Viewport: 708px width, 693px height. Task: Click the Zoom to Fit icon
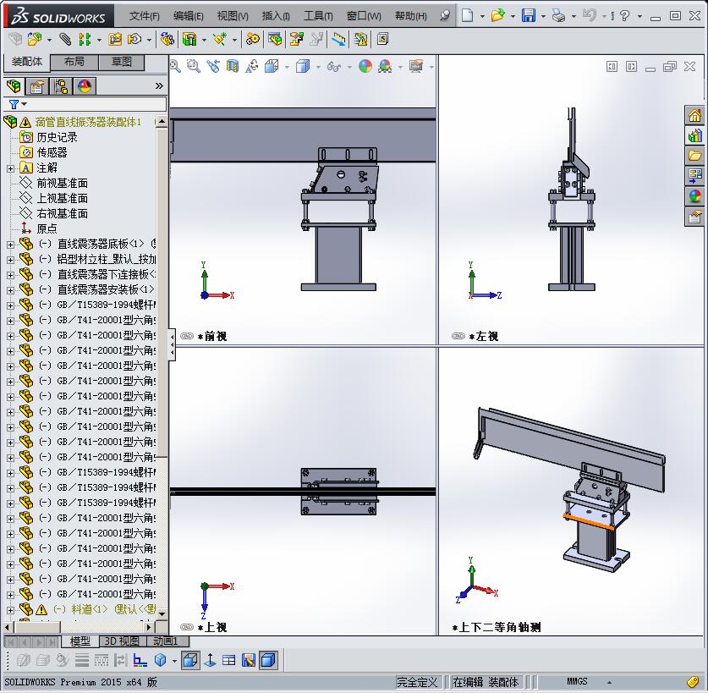(x=175, y=67)
